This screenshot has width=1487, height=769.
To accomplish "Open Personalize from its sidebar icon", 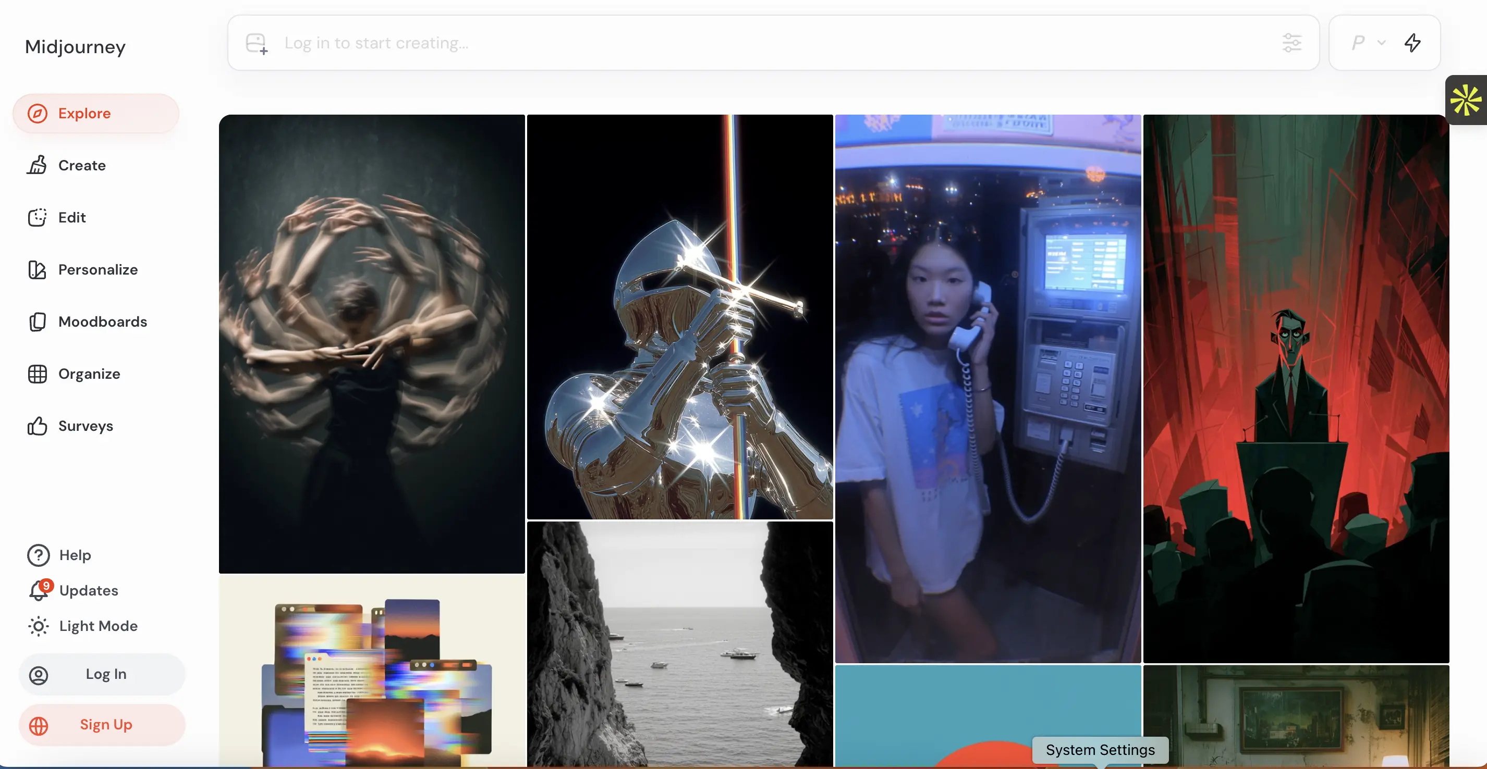I will [38, 269].
